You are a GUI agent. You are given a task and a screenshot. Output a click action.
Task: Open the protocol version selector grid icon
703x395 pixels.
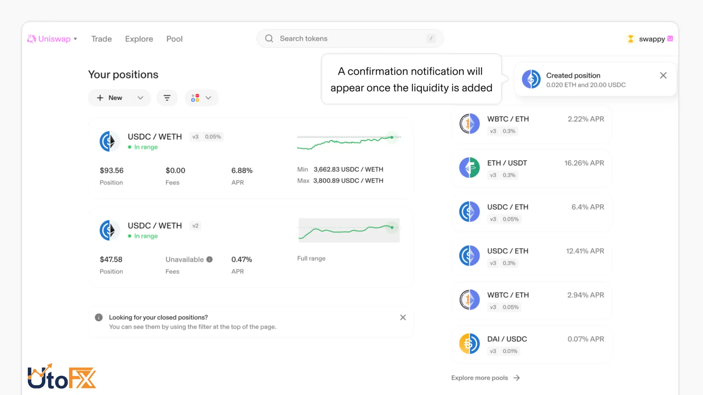coord(195,98)
